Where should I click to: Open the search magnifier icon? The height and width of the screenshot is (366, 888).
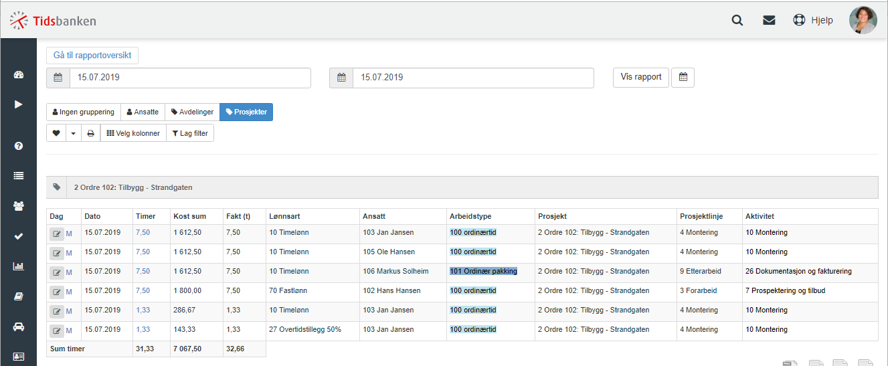coord(737,20)
